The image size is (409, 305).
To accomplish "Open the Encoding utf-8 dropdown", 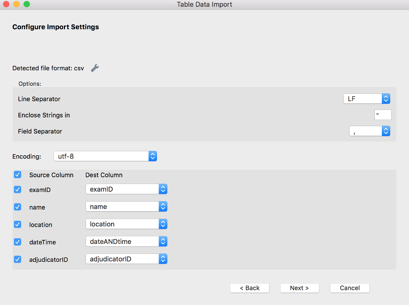I will click(x=105, y=156).
